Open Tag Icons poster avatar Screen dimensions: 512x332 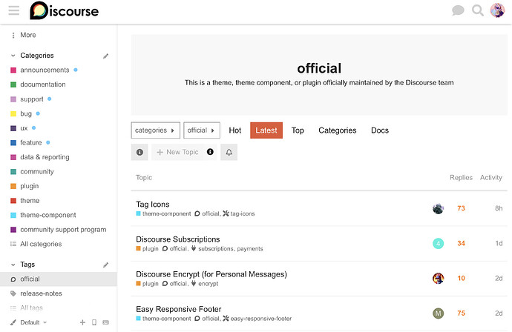point(439,208)
